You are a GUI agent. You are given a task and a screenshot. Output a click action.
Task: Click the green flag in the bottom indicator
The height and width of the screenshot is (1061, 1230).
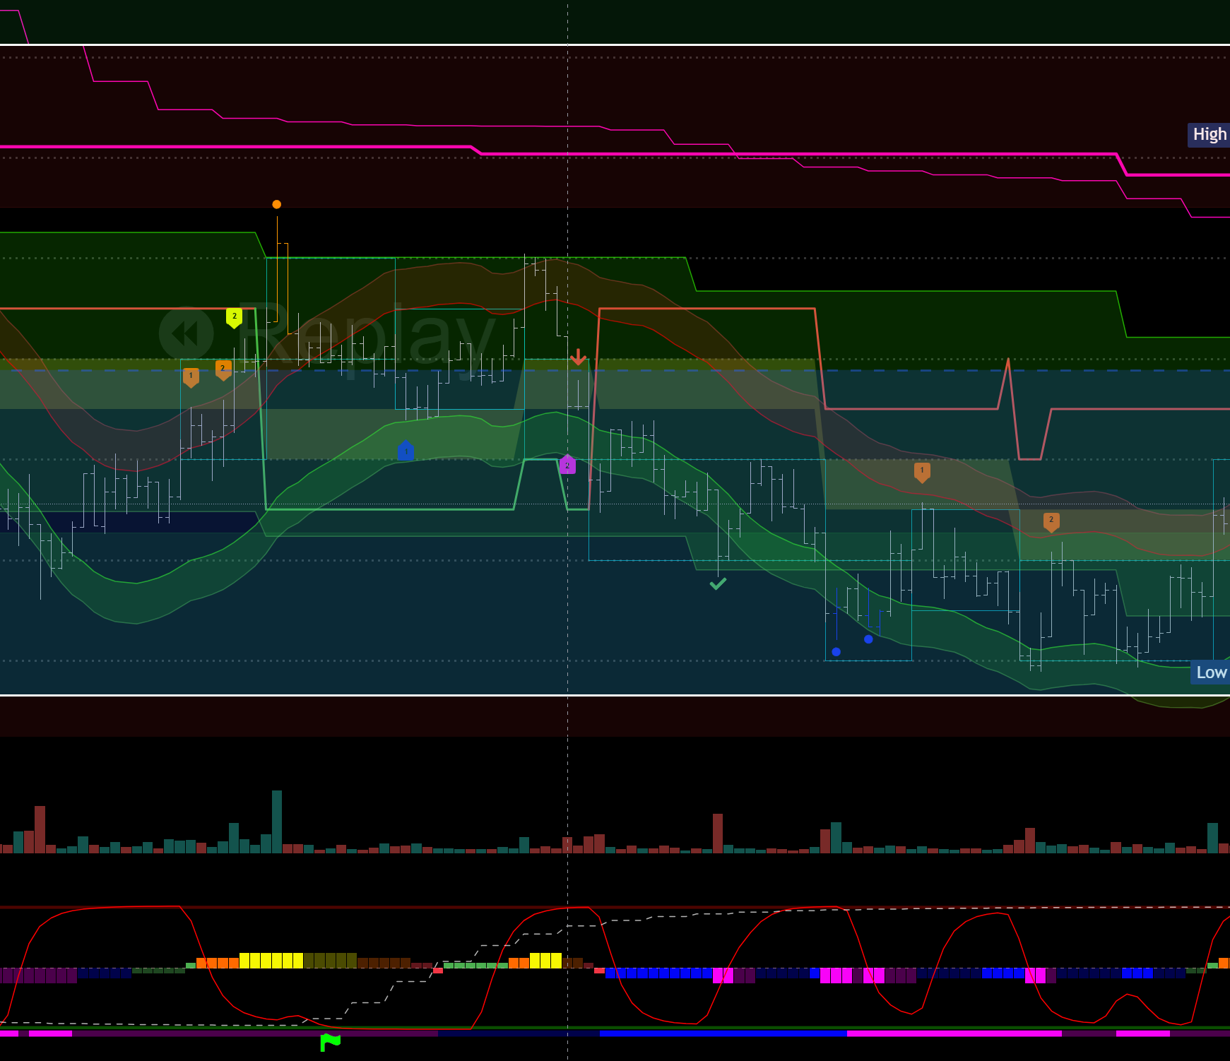click(x=330, y=1041)
